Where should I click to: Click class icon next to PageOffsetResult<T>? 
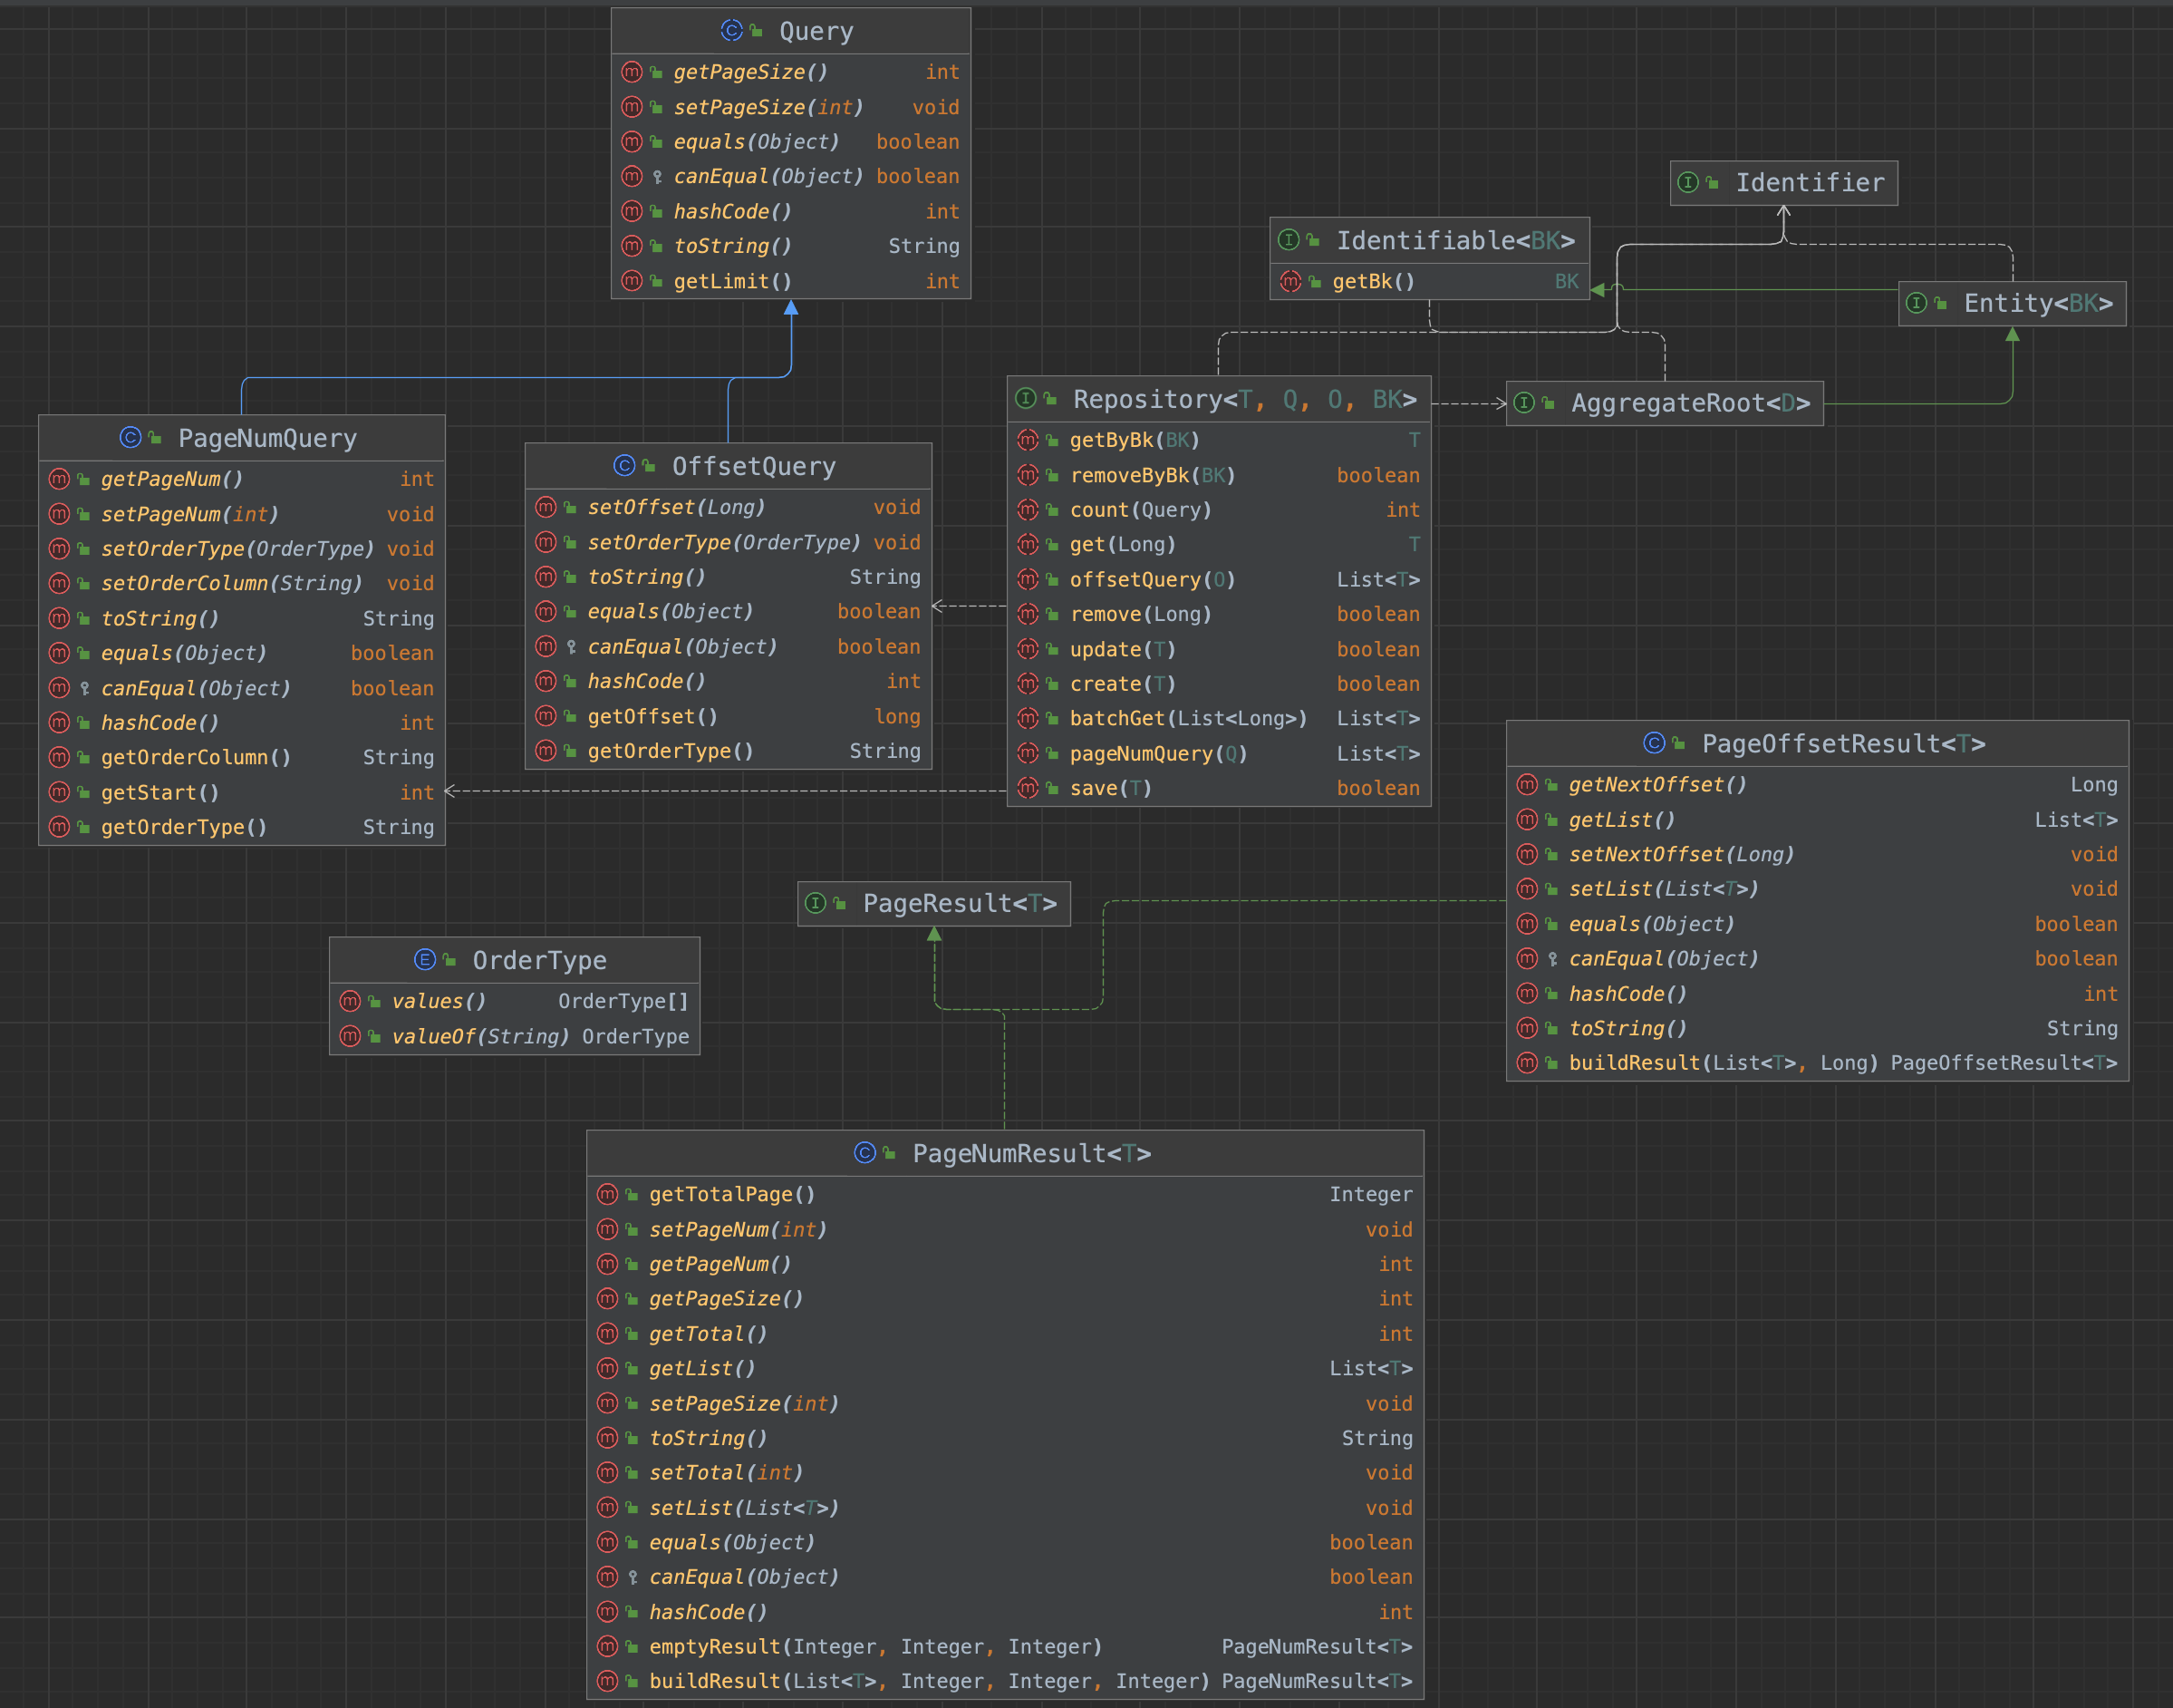pos(1655,743)
